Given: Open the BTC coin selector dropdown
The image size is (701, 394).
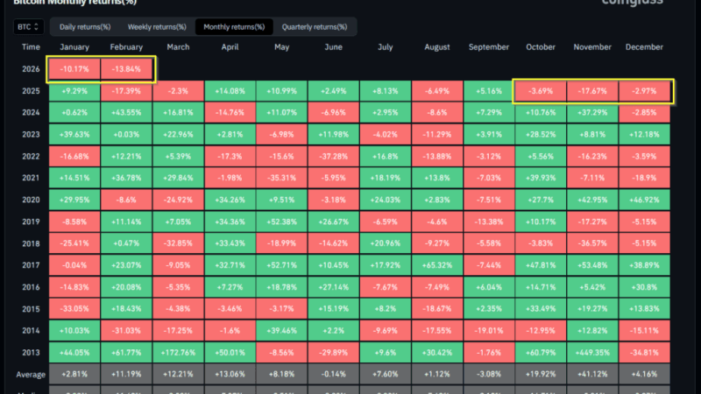Looking at the screenshot, I should [x=26, y=27].
